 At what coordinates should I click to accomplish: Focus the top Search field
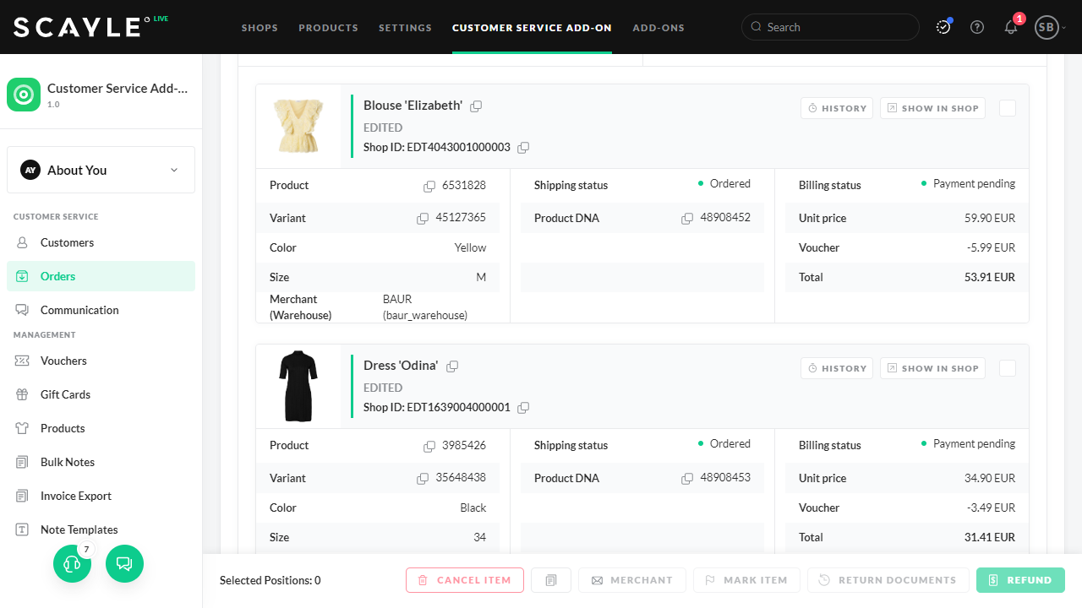[x=837, y=27]
